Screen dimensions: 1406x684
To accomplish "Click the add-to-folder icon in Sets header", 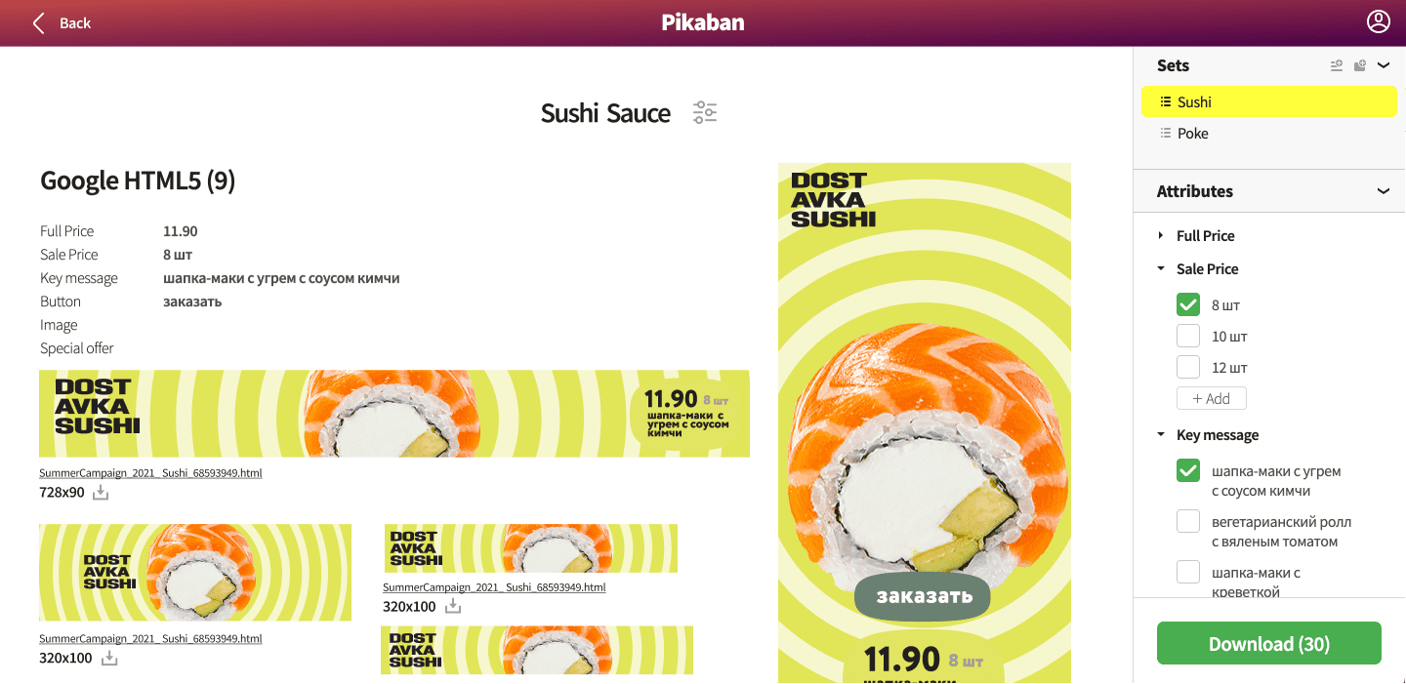I will pos(1359,65).
